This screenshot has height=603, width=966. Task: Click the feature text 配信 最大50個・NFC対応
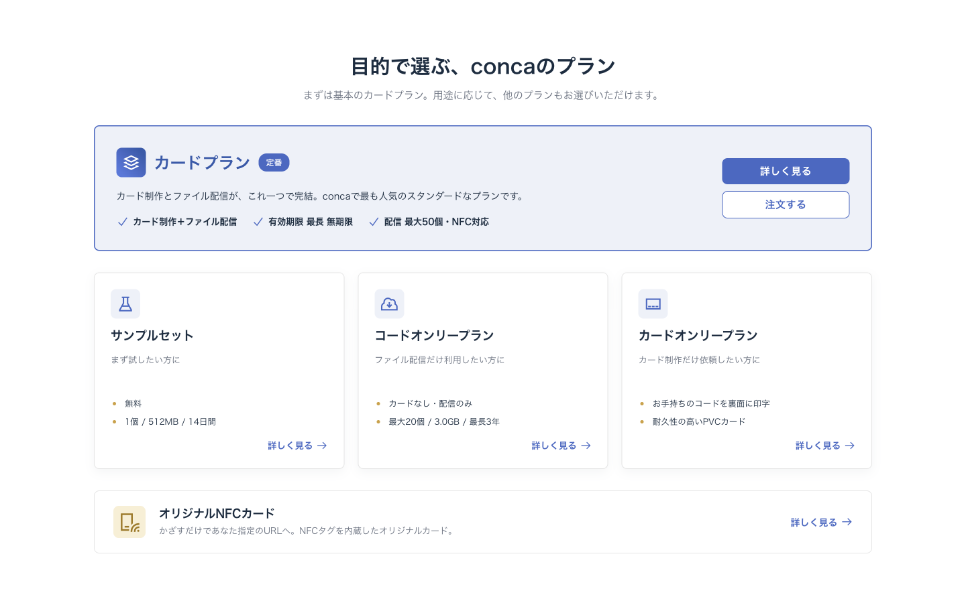(x=437, y=222)
